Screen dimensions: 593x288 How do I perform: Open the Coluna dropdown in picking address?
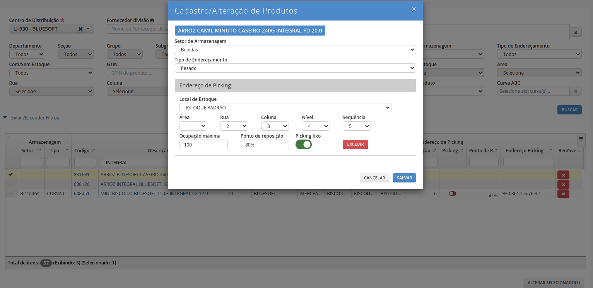[275, 126]
